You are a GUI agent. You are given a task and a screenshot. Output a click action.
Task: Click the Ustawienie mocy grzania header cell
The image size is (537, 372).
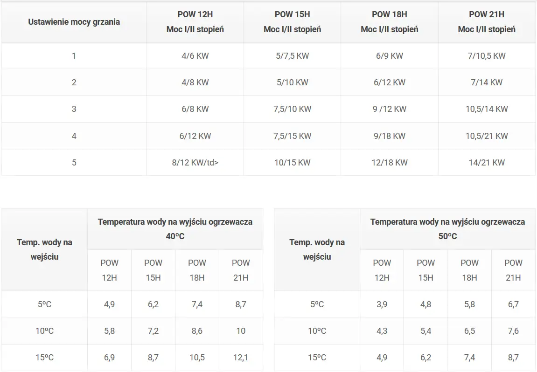pyautogui.click(x=74, y=22)
